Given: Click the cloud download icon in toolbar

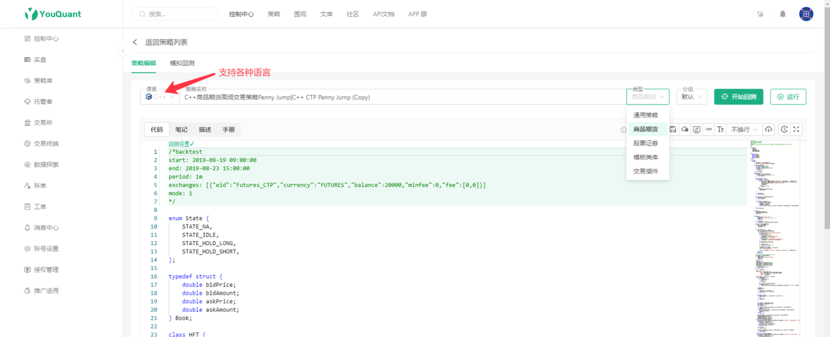Looking at the screenshot, I should (x=769, y=130).
